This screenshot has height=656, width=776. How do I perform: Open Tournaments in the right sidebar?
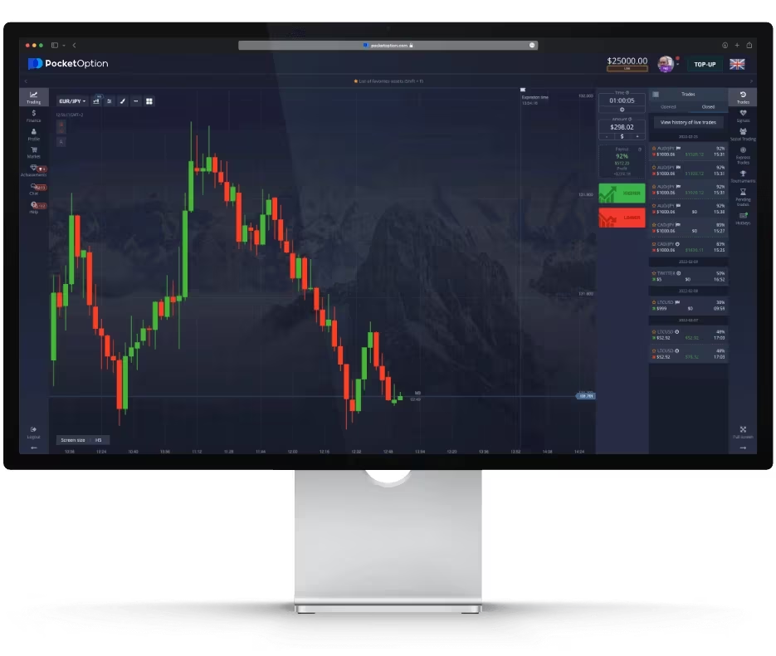tap(743, 176)
